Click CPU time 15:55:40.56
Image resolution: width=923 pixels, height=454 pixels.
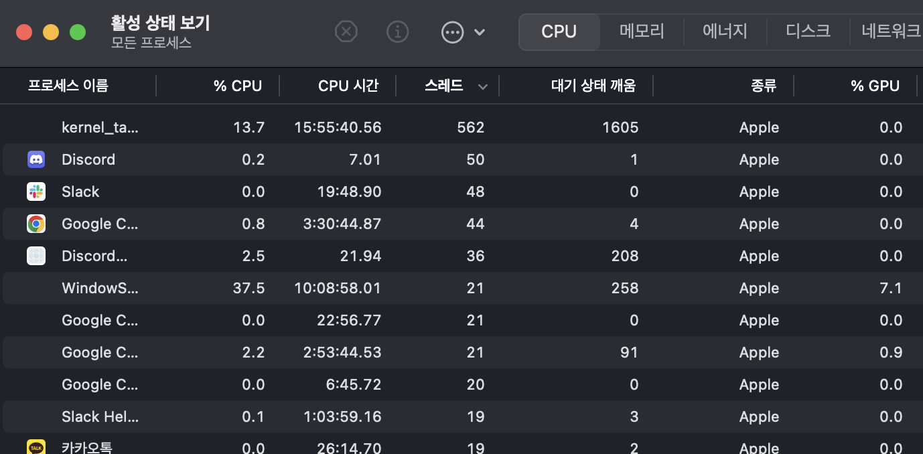click(x=338, y=127)
